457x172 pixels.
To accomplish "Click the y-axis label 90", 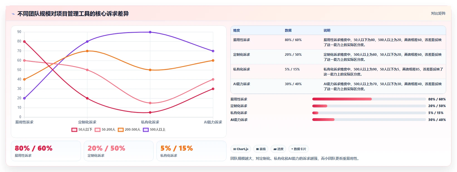I will tap(19, 32).
